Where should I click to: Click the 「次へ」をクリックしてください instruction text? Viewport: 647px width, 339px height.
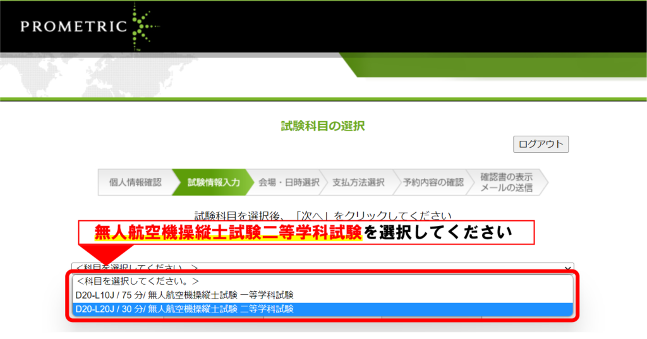323,215
